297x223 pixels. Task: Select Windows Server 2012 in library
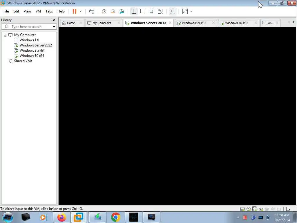pyautogui.click(x=36, y=45)
